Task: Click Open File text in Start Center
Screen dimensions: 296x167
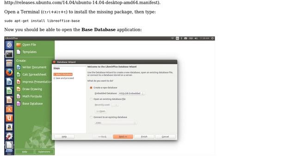Action: pos(29,45)
